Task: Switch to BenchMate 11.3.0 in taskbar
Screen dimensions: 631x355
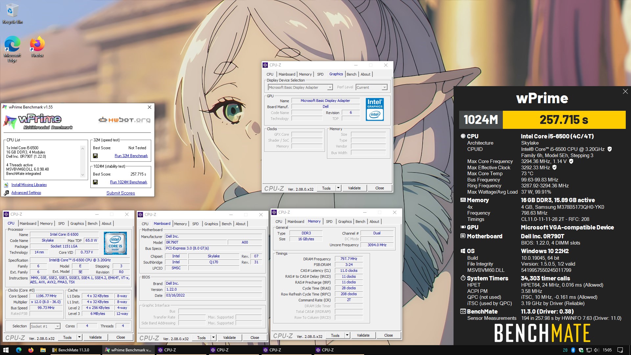Action: 75,350
